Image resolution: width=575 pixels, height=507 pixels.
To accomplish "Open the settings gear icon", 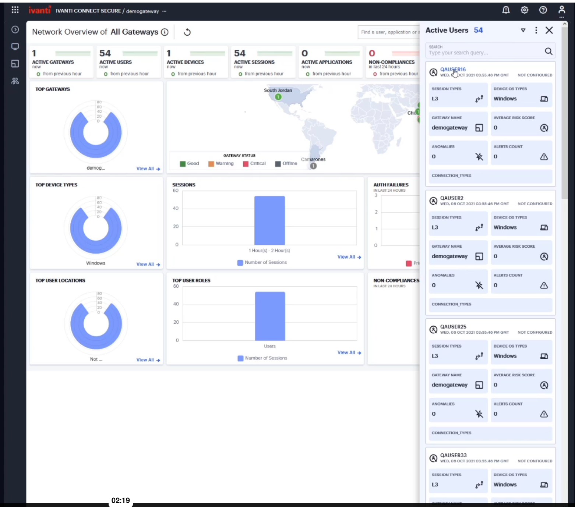I will tap(524, 10).
